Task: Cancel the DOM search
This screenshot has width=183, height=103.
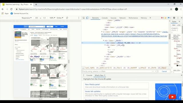Action: click(x=164, y=71)
